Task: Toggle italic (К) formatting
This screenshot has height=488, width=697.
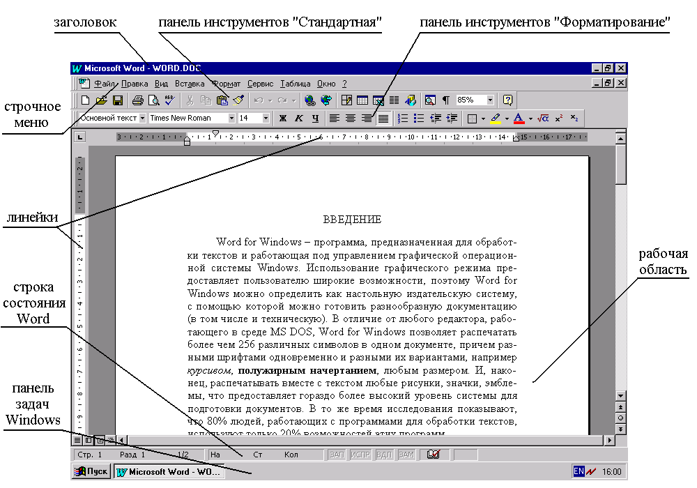Action: coord(299,119)
